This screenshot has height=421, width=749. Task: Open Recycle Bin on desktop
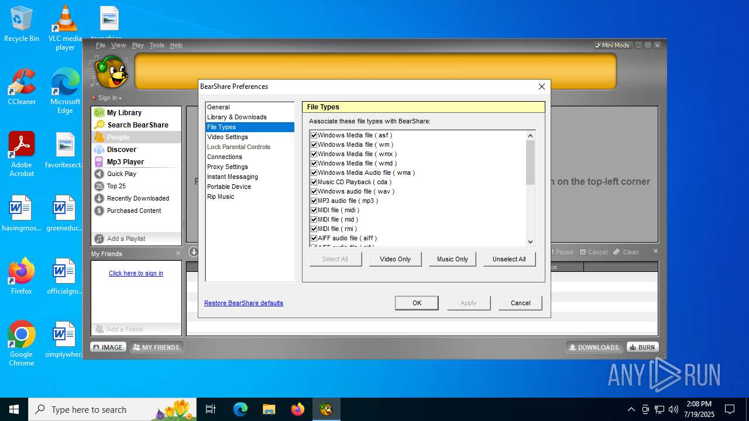point(22,24)
